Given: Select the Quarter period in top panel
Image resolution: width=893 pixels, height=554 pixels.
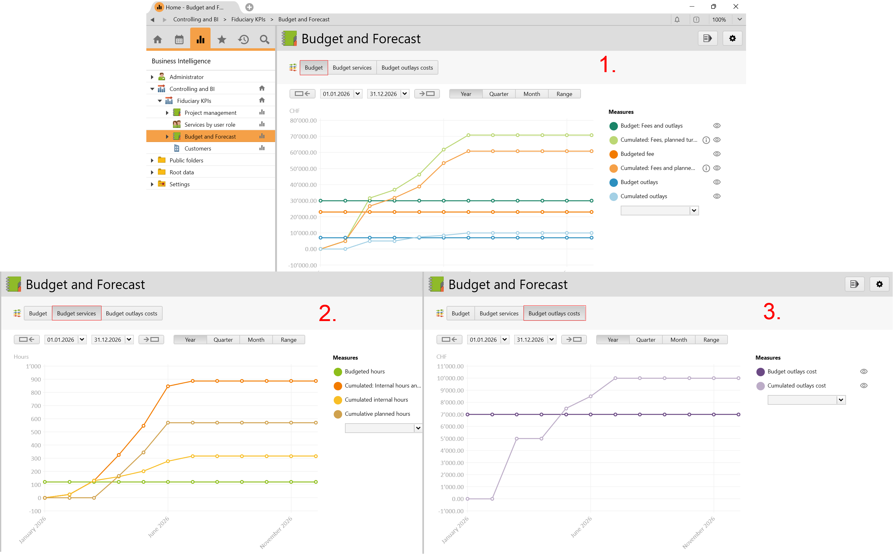Looking at the screenshot, I should pyautogui.click(x=499, y=94).
